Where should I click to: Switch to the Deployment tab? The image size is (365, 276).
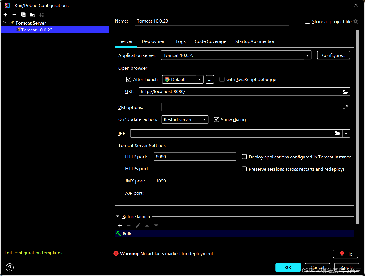pyautogui.click(x=154, y=41)
